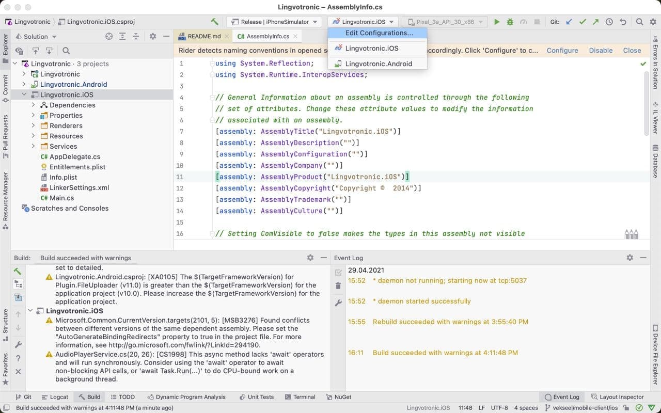The width and height of the screenshot is (661, 413).
Task: Open the Terminal tool window tab
Action: pos(300,397)
